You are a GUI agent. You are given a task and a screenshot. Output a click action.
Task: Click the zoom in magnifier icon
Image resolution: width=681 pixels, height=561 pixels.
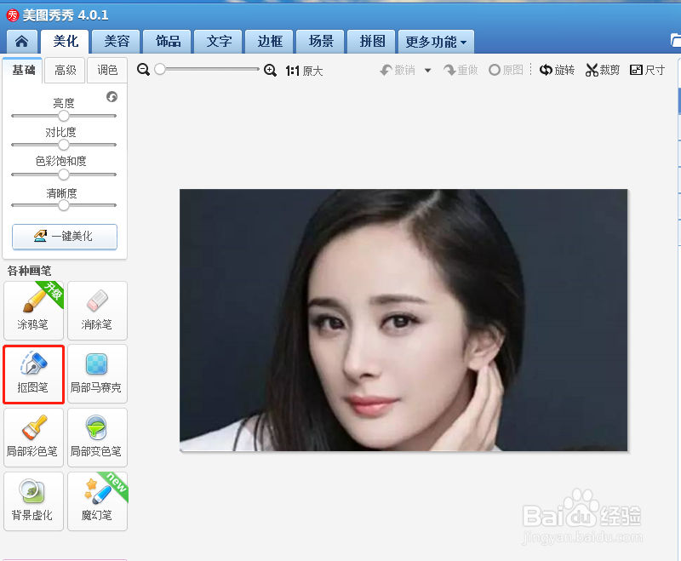click(270, 70)
